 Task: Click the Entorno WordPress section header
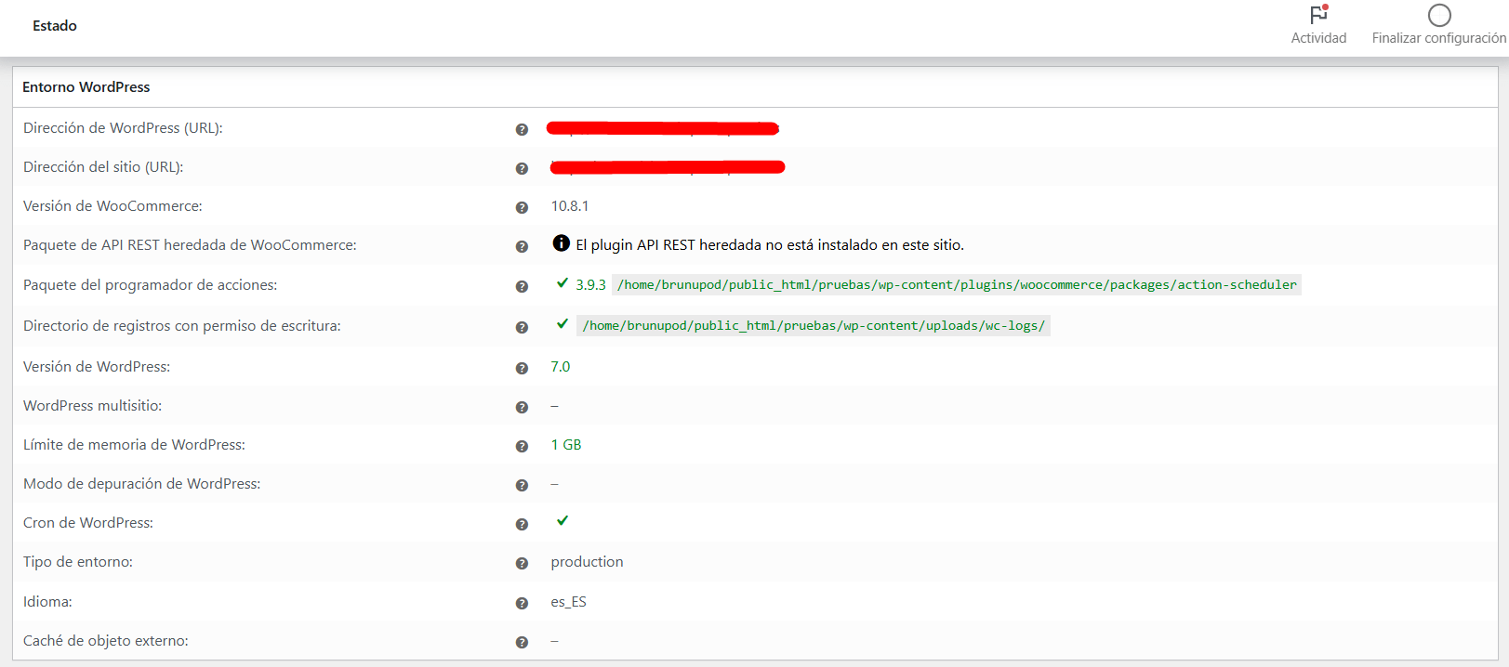pyautogui.click(x=86, y=87)
